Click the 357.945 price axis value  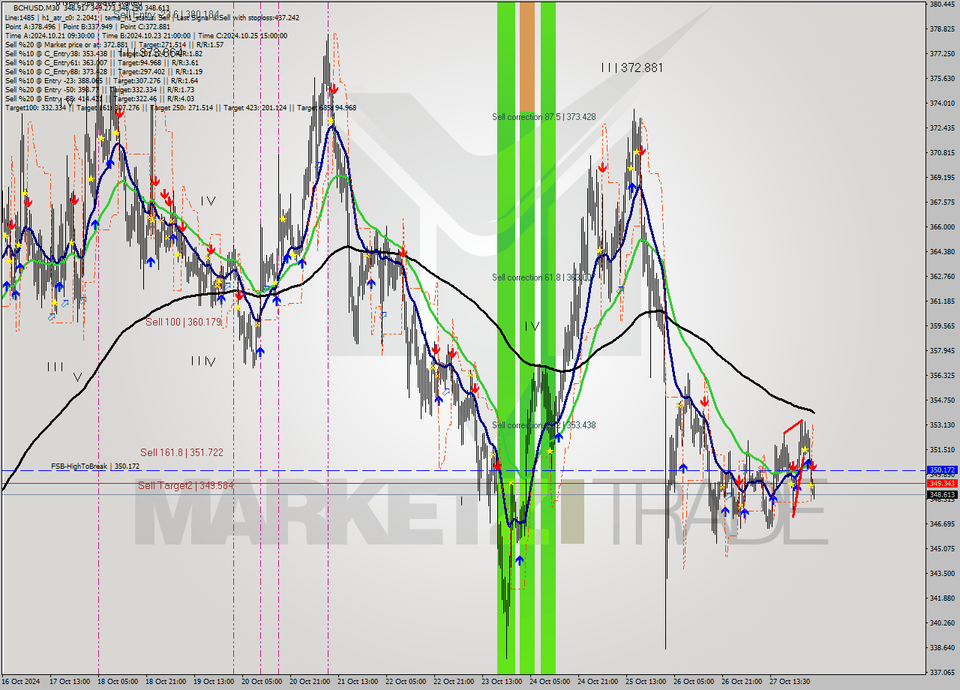942,350
